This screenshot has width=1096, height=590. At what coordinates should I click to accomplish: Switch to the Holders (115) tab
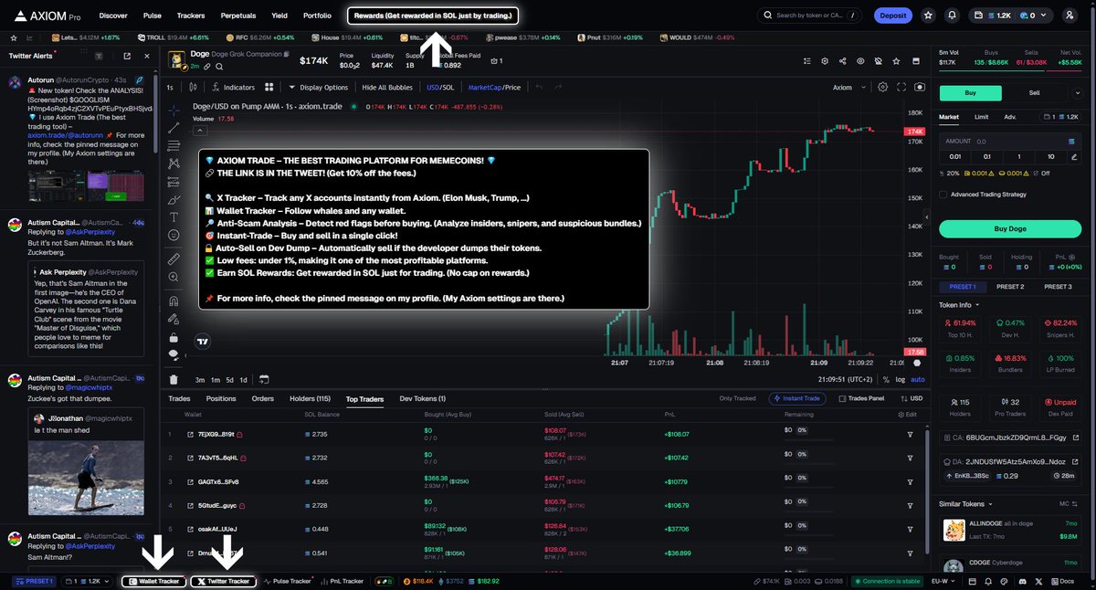[310, 399]
